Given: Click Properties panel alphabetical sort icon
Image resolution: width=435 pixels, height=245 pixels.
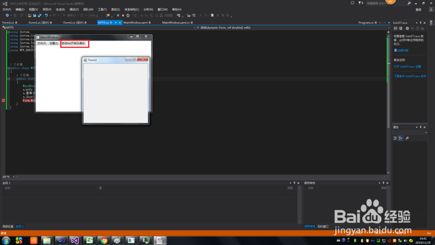Looking at the screenshot, I should click(x=401, y=138).
